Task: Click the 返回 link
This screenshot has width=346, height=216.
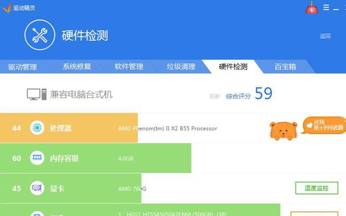Action: coord(325,36)
